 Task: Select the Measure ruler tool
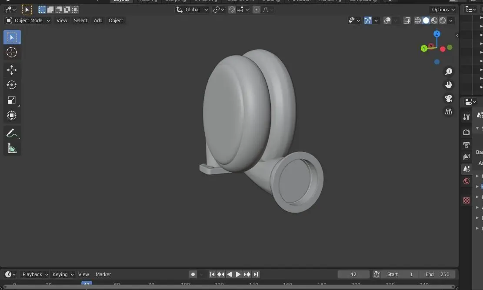coord(12,149)
